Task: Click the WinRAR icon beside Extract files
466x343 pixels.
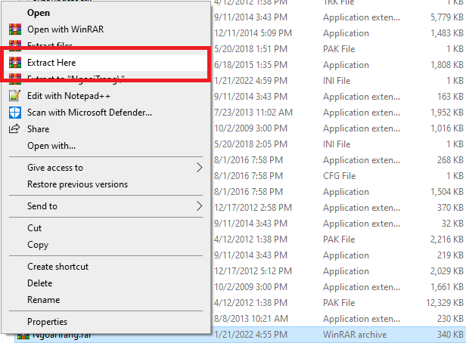Action: coord(14,46)
